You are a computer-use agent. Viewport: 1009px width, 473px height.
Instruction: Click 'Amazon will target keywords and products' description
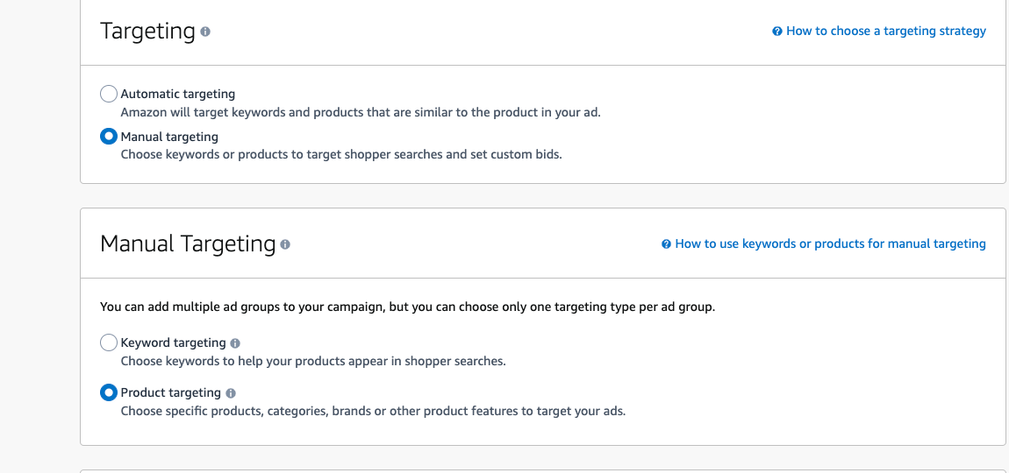(x=361, y=112)
